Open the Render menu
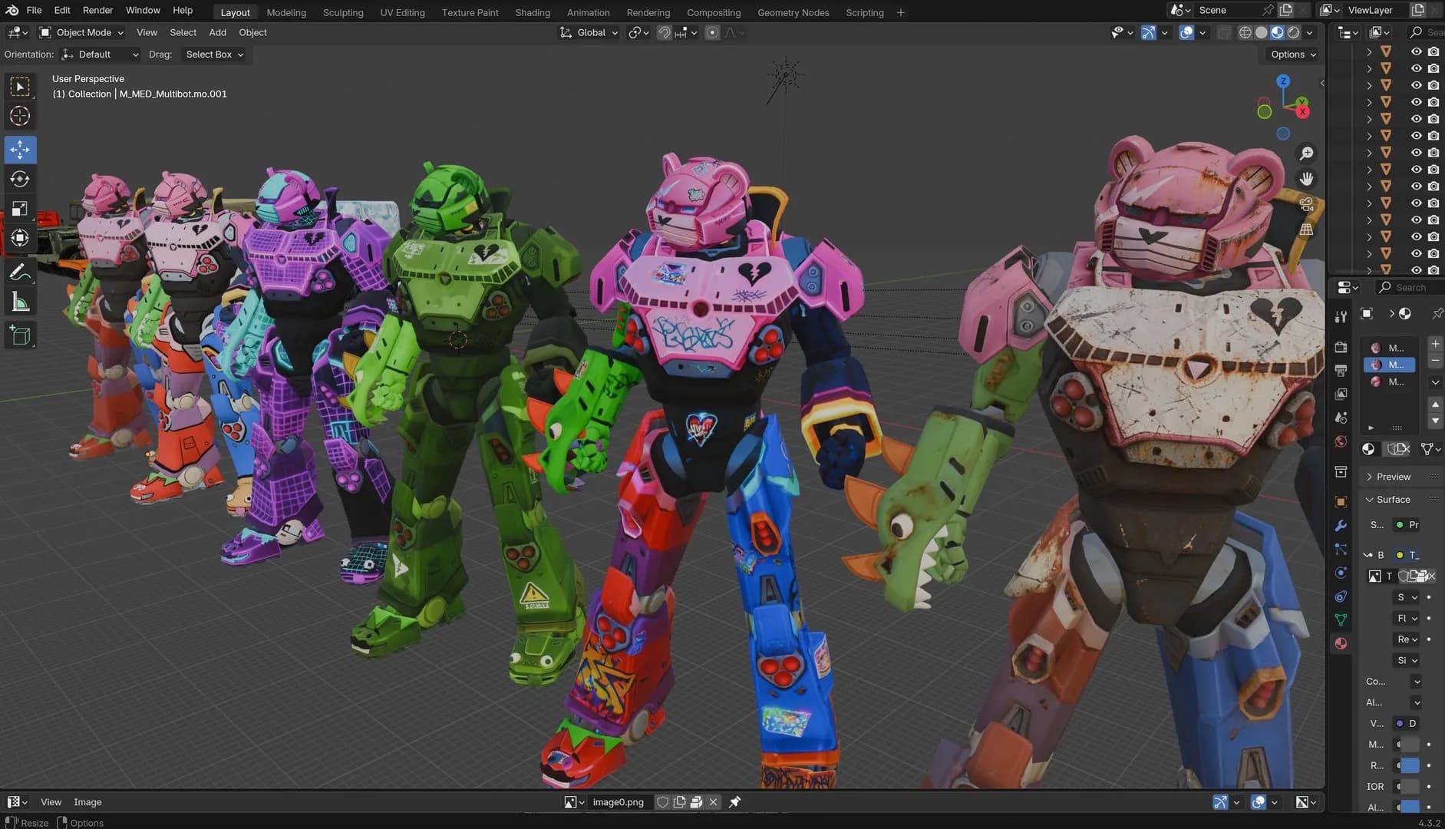The height and width of the screenshot is (829, 1445). 97,10
